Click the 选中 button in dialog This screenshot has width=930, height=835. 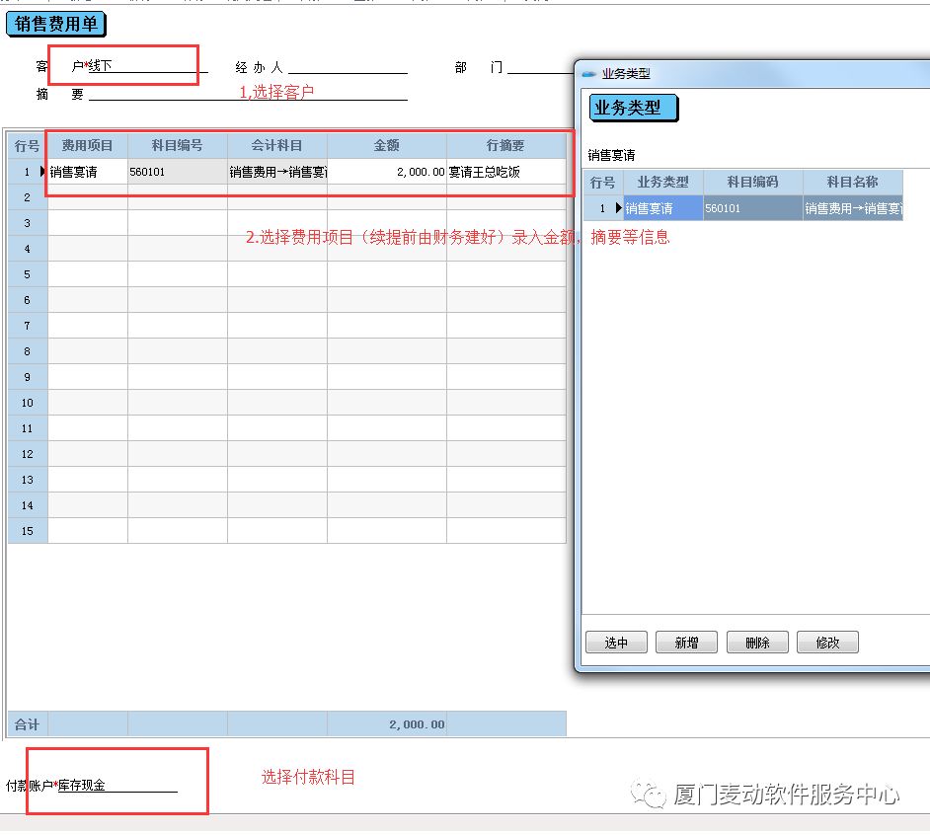pyautogui.click(x=616, y=643)
